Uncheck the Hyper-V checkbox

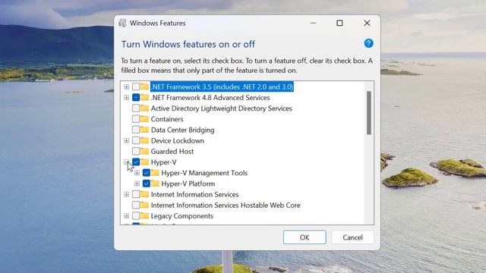pyautogui.click(x=136, y=162)
